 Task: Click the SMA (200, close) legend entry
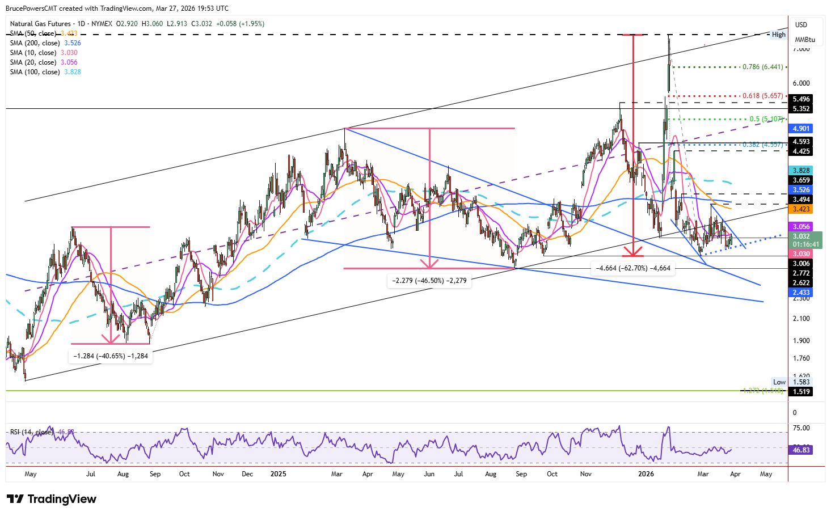tap(45, 43)
